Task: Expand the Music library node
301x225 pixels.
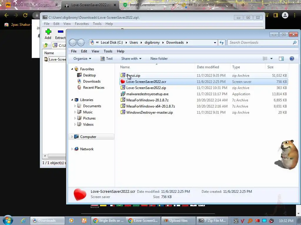Action: coord(75,112)
